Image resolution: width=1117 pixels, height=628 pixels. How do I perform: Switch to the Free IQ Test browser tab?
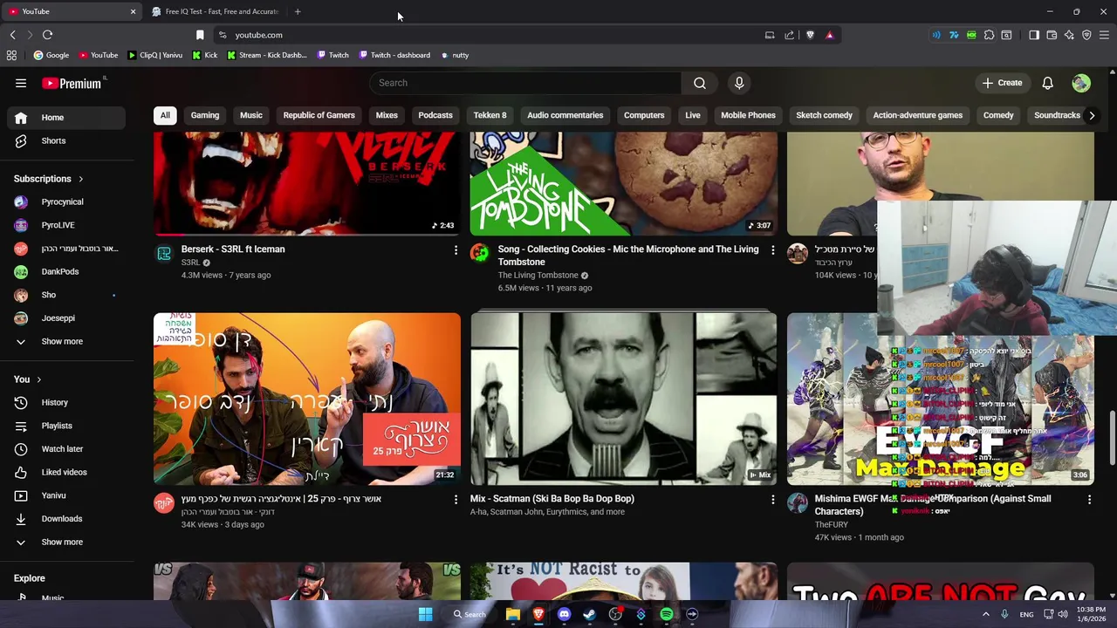(x=216, y=11)
